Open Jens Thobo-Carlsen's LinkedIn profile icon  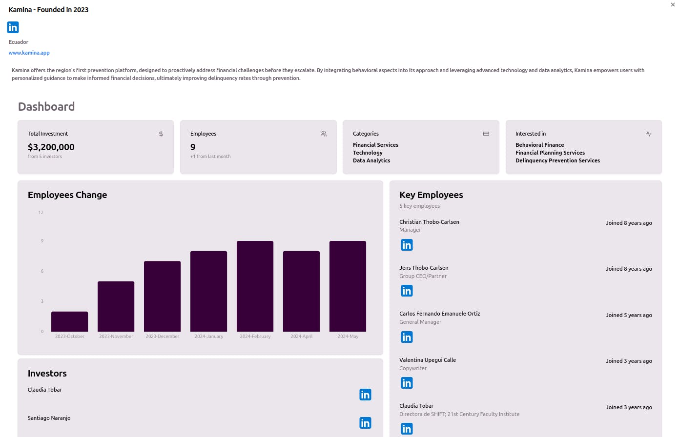point(407,291)
